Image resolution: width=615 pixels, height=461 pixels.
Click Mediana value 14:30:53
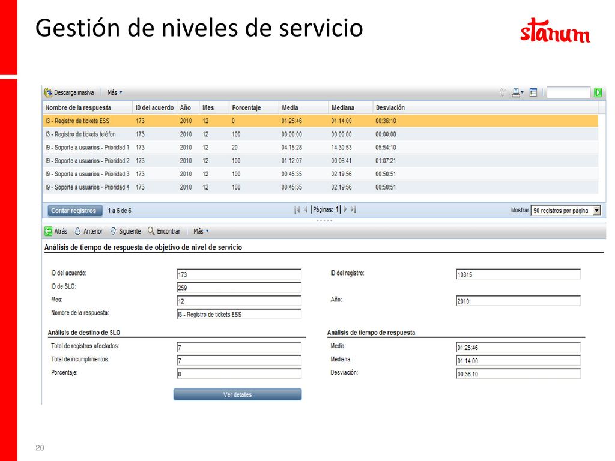click(x=341, y=148)
